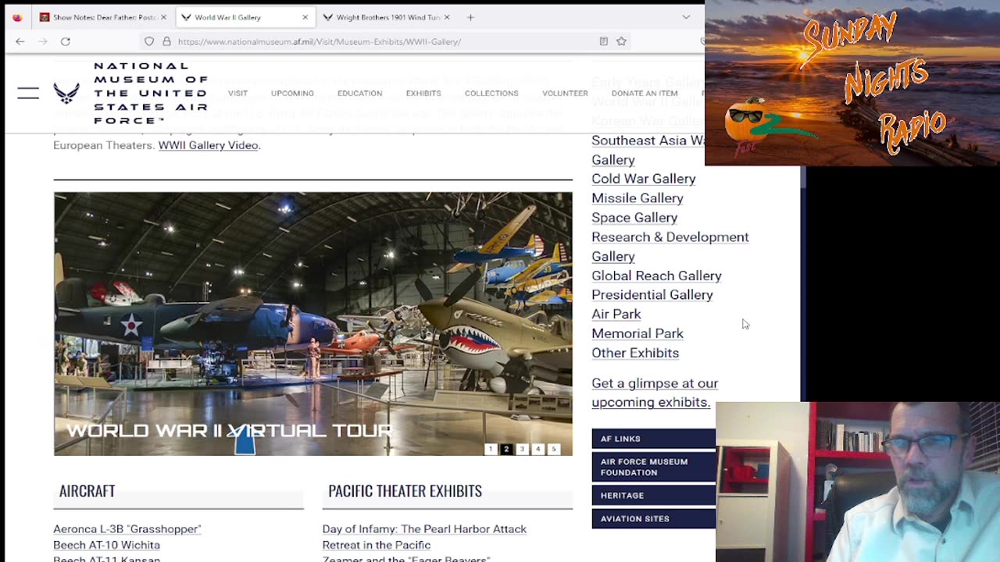This screenshot has height=562, width=1000.
Task: Open Global Reach Gallery link
Action: tap(656, 276)
